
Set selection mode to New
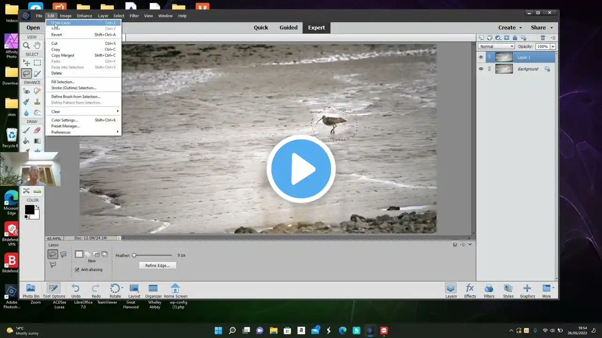pyautogui.click(x=79, y=254)
